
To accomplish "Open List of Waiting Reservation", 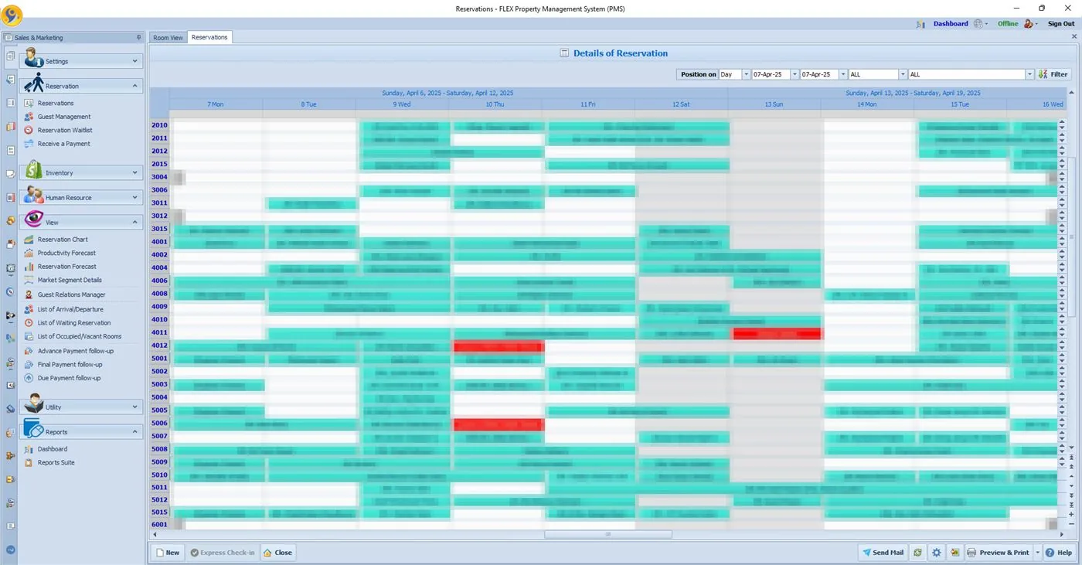I will [74, 323].
